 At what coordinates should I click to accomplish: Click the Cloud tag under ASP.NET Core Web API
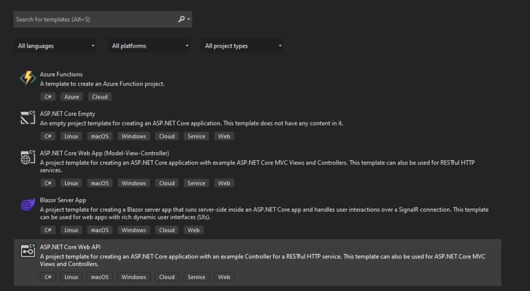coord(167,277)
